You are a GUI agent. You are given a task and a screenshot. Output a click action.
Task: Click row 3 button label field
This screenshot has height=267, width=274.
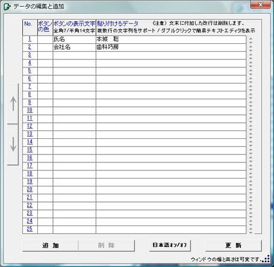[75, 55]
